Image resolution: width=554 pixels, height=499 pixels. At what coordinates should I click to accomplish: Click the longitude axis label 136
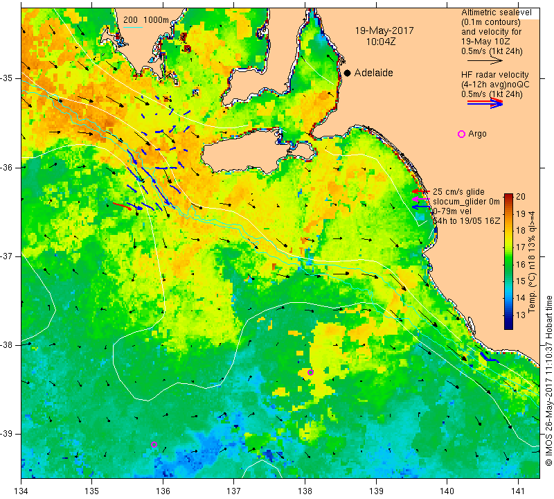(x=163, y=491)
